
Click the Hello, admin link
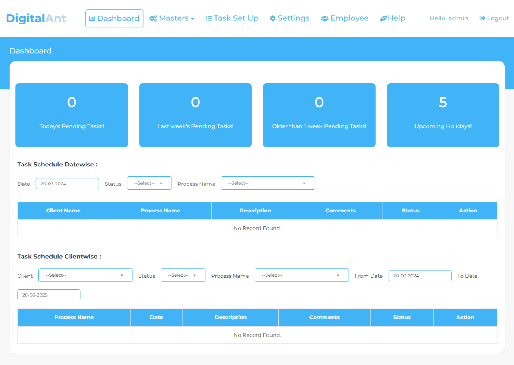pyautogui.click(x=449, y=18)
